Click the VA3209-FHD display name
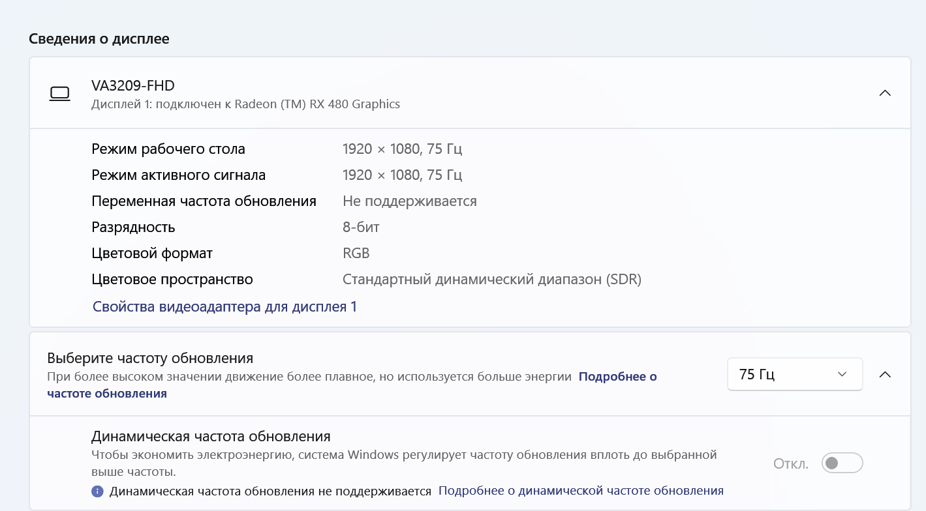 [x=133, y=85]
